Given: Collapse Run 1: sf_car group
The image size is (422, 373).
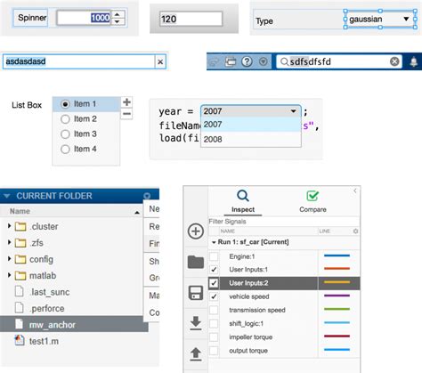Looking at the screenshot, I should [x=214, y=242].
